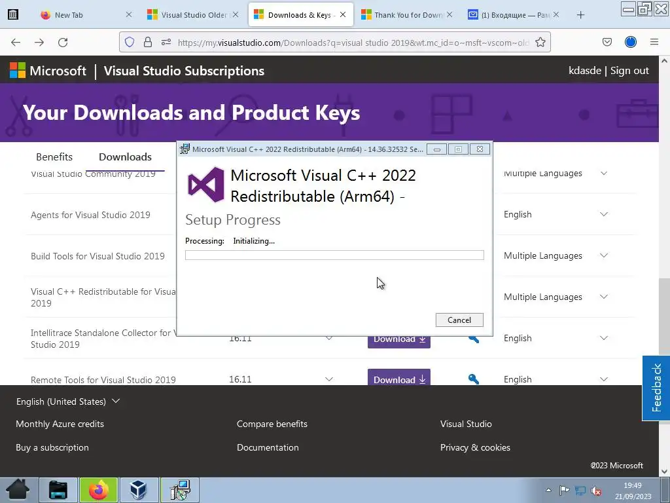Open tracking protection shield icon
The height and width of the screenshot is (503, 670).
coord(130,42)
